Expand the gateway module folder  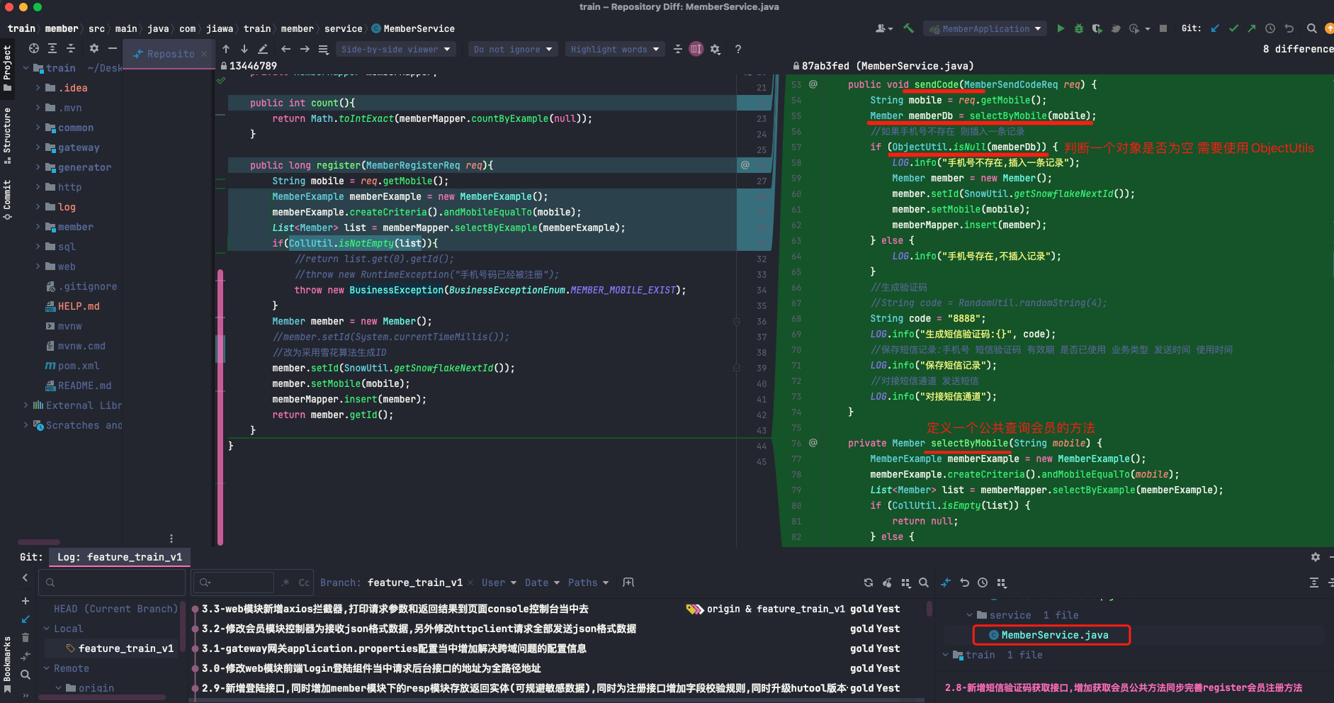pos(38,147)
